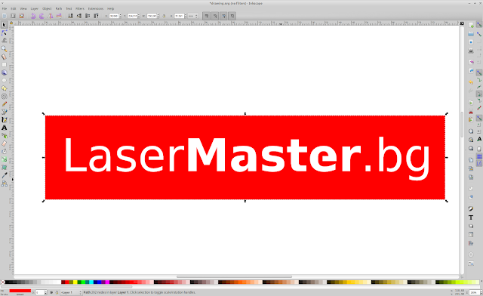The width and height of the screenshot is (483, 296).
Task: Select the Bezier Pen tool
Action: click(x=5, y=113)
